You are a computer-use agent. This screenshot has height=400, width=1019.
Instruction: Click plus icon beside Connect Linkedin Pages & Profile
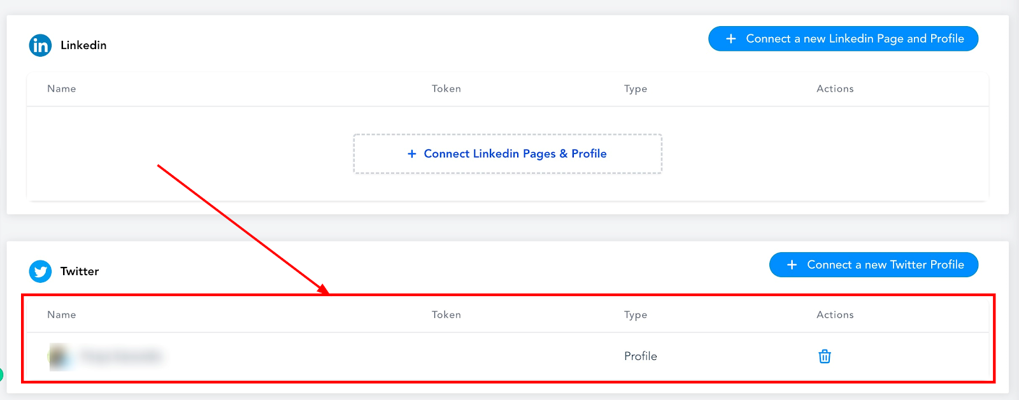[412, 154]
